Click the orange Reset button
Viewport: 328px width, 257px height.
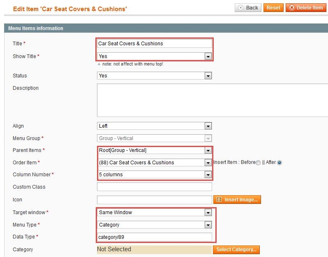[273, 8]
